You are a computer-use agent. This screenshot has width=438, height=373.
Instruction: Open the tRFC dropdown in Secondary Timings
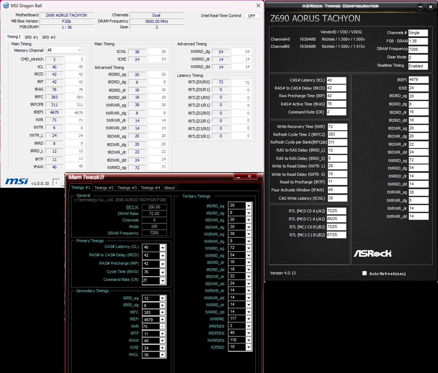(163, 312)
